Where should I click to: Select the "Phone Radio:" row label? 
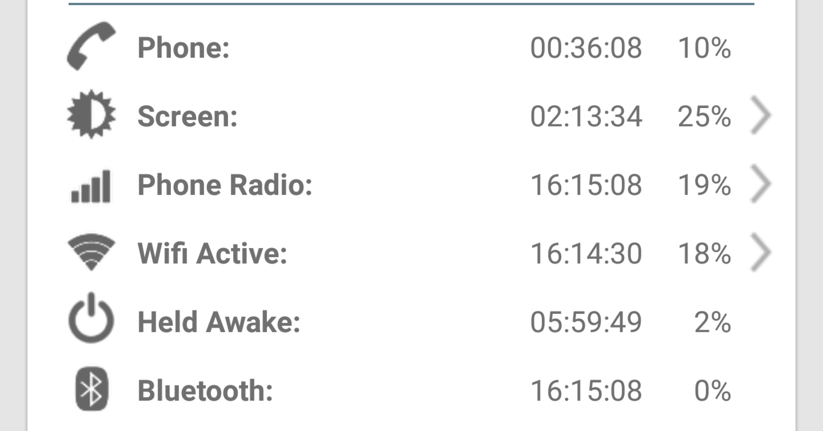tap(225, 185)
